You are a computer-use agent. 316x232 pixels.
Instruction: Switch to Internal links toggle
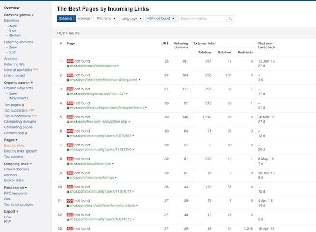(84, 18)
